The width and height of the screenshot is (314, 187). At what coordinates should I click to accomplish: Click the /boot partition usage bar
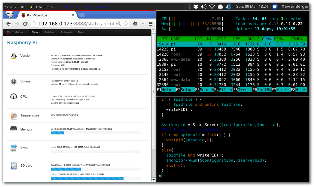pyautogui.click(x=95, y=169)
